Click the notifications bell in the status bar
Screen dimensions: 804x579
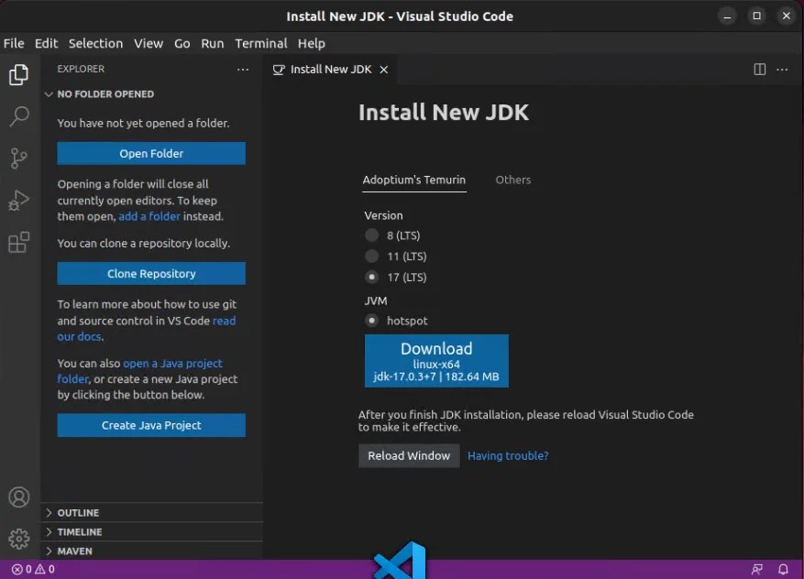pos(784,569)
